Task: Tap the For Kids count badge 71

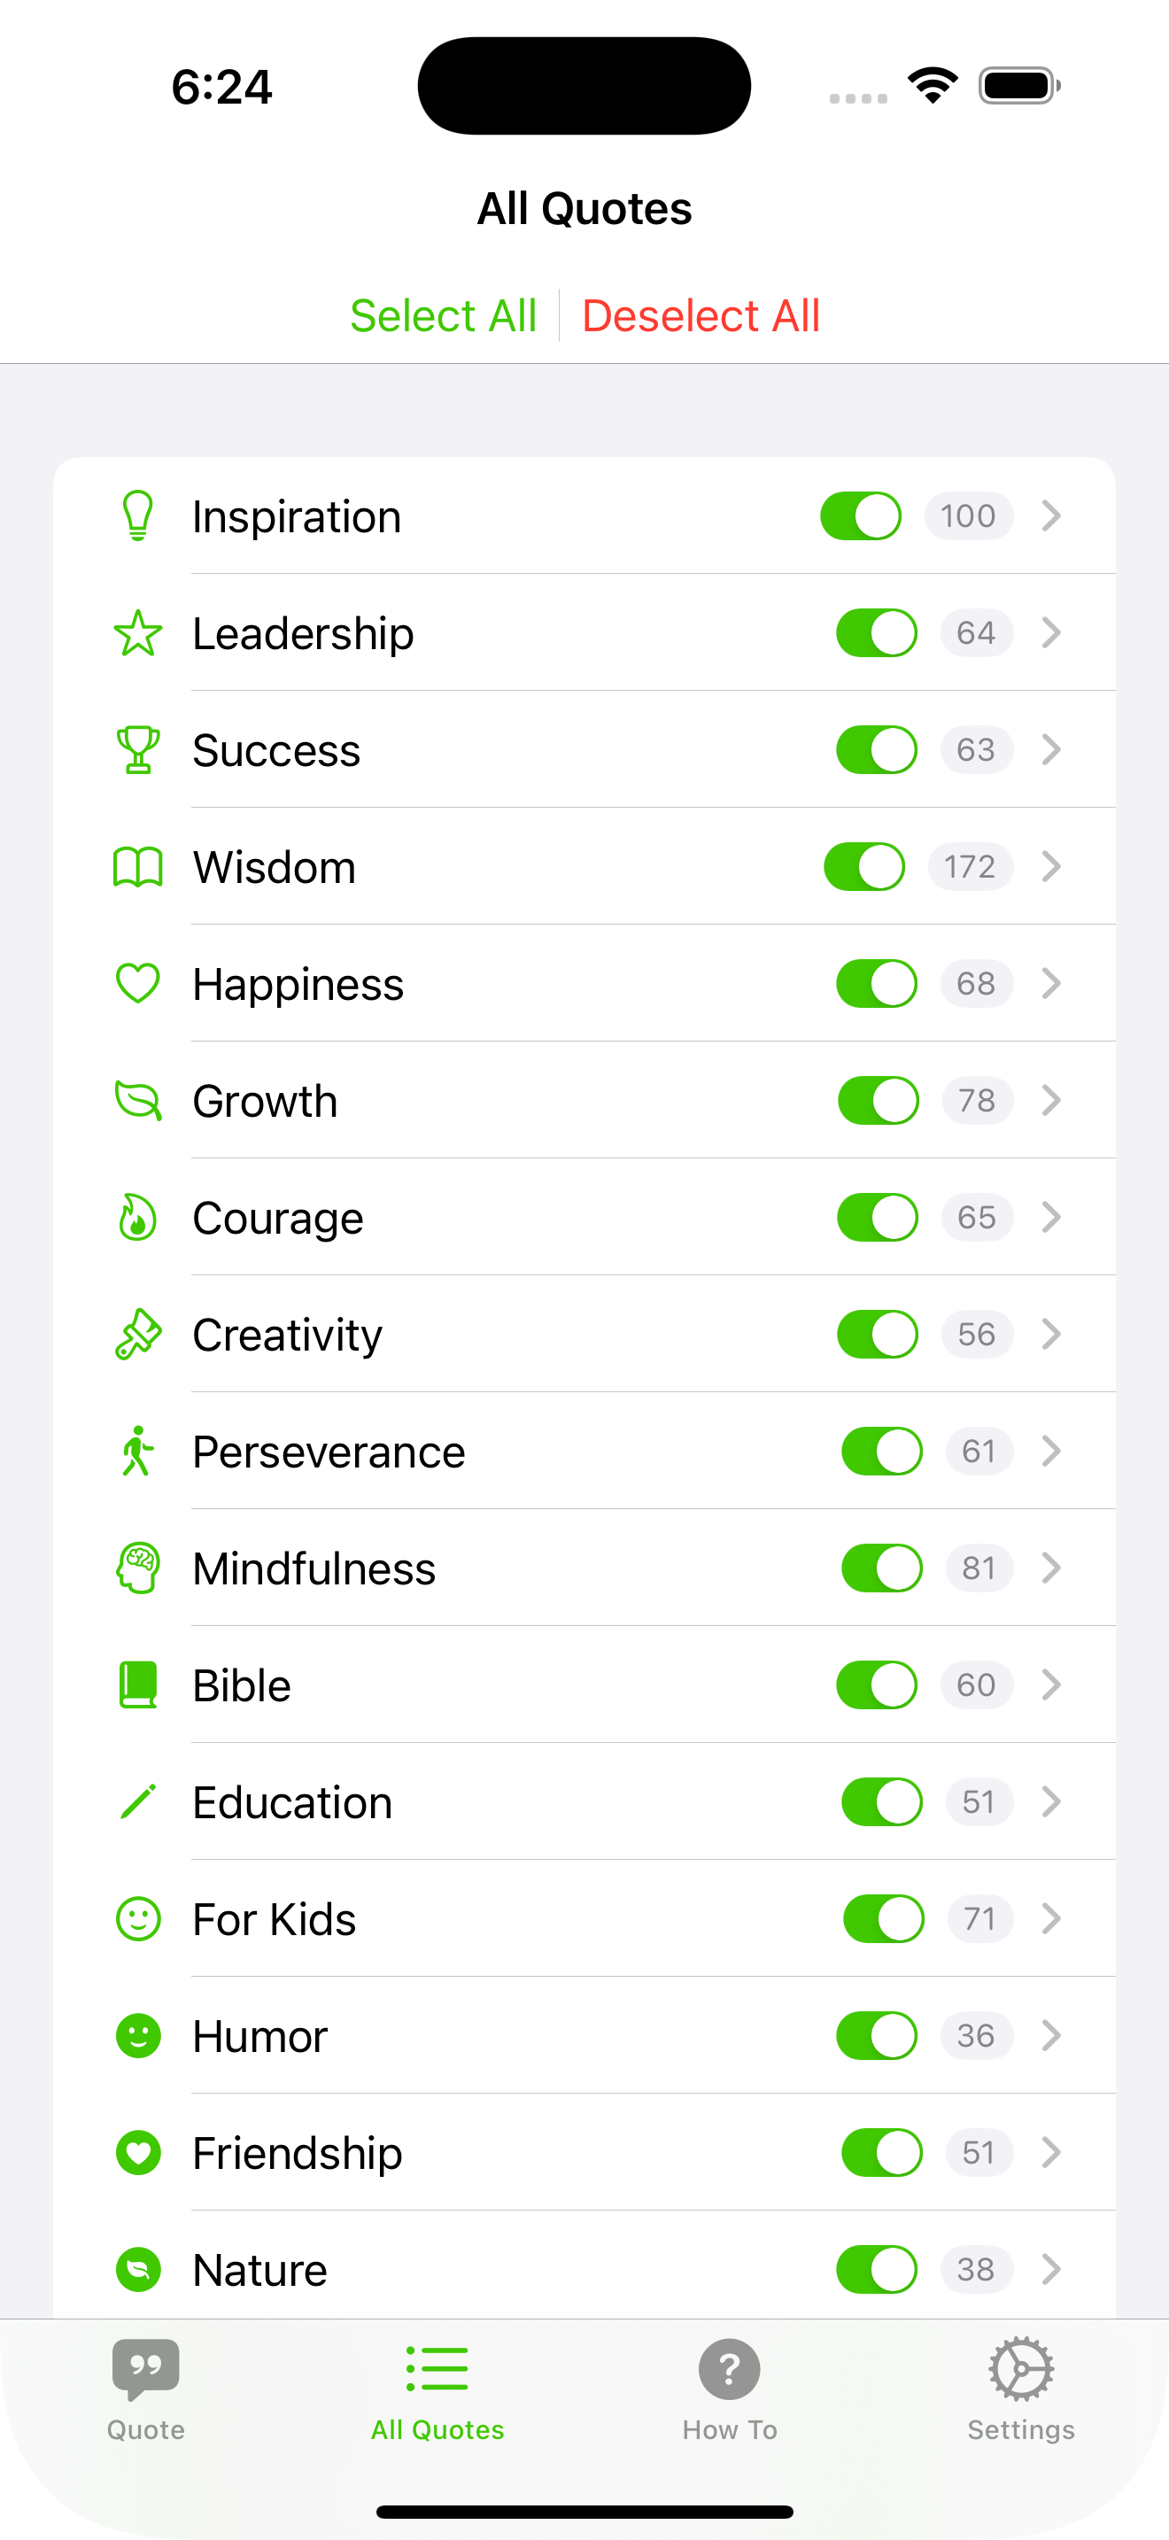Action: pyautogui.click(x=979, y=1919)
